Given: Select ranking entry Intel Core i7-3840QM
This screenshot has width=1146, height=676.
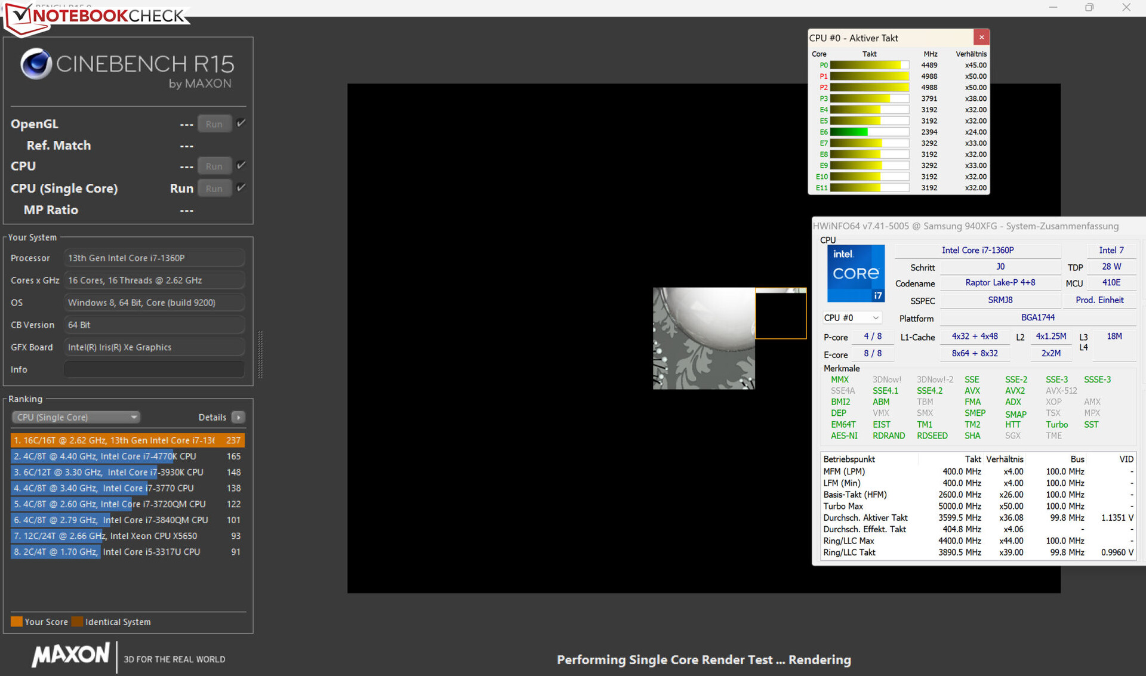Looking at the screenshot, I should point(128,520).
